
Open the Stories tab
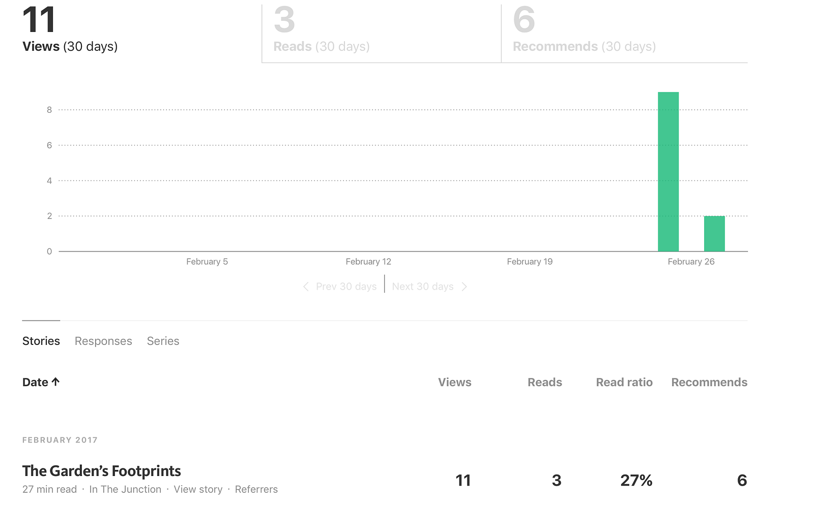pyautogui.click(x=41, y=341)
